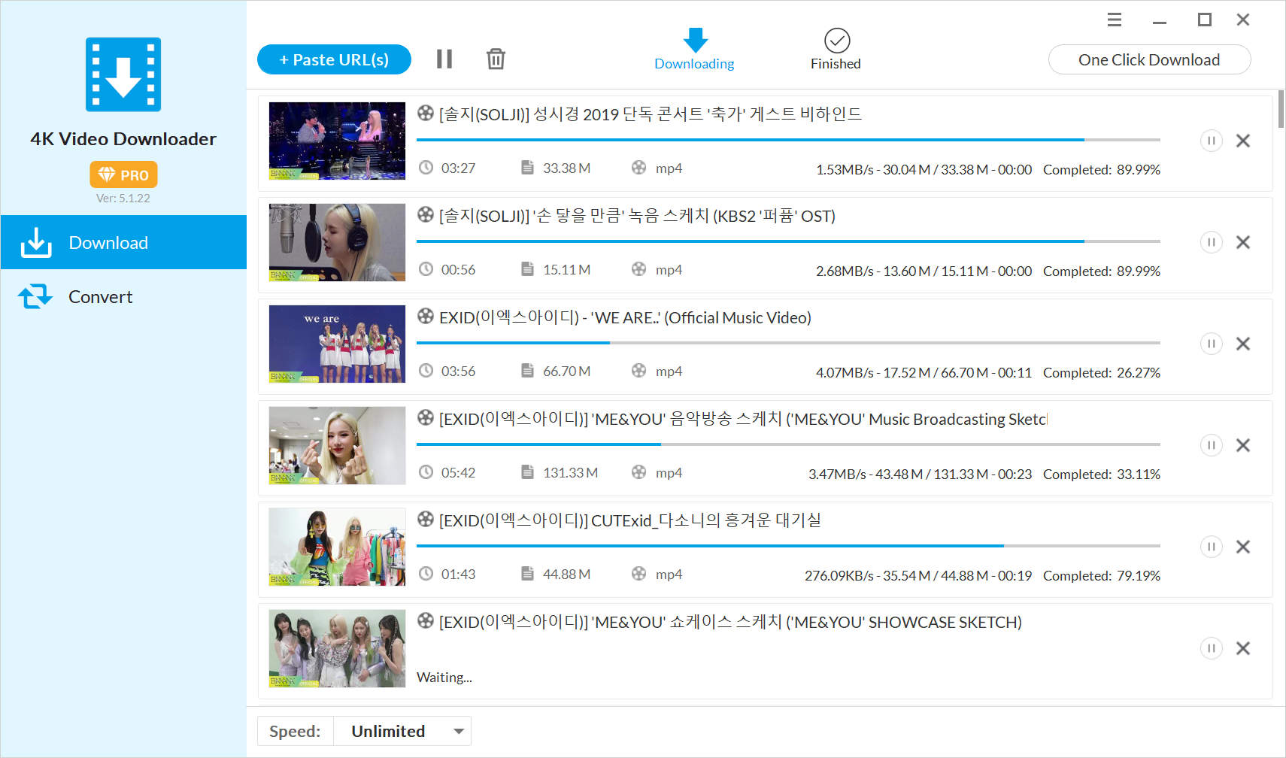
Task: Click progress bar of 성시경 2019 콘서트 download
Action: [x=788, y=140]
